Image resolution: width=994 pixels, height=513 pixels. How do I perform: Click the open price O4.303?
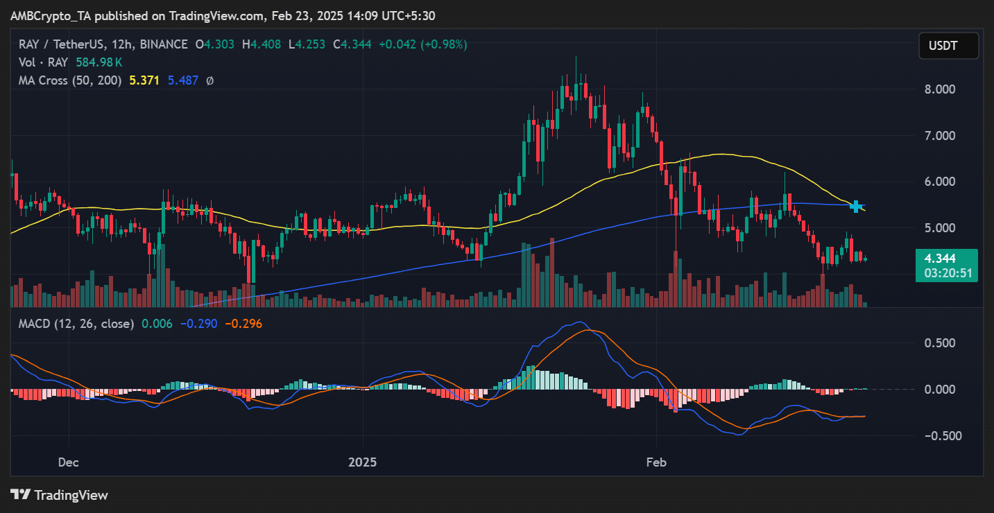(216, 44)
